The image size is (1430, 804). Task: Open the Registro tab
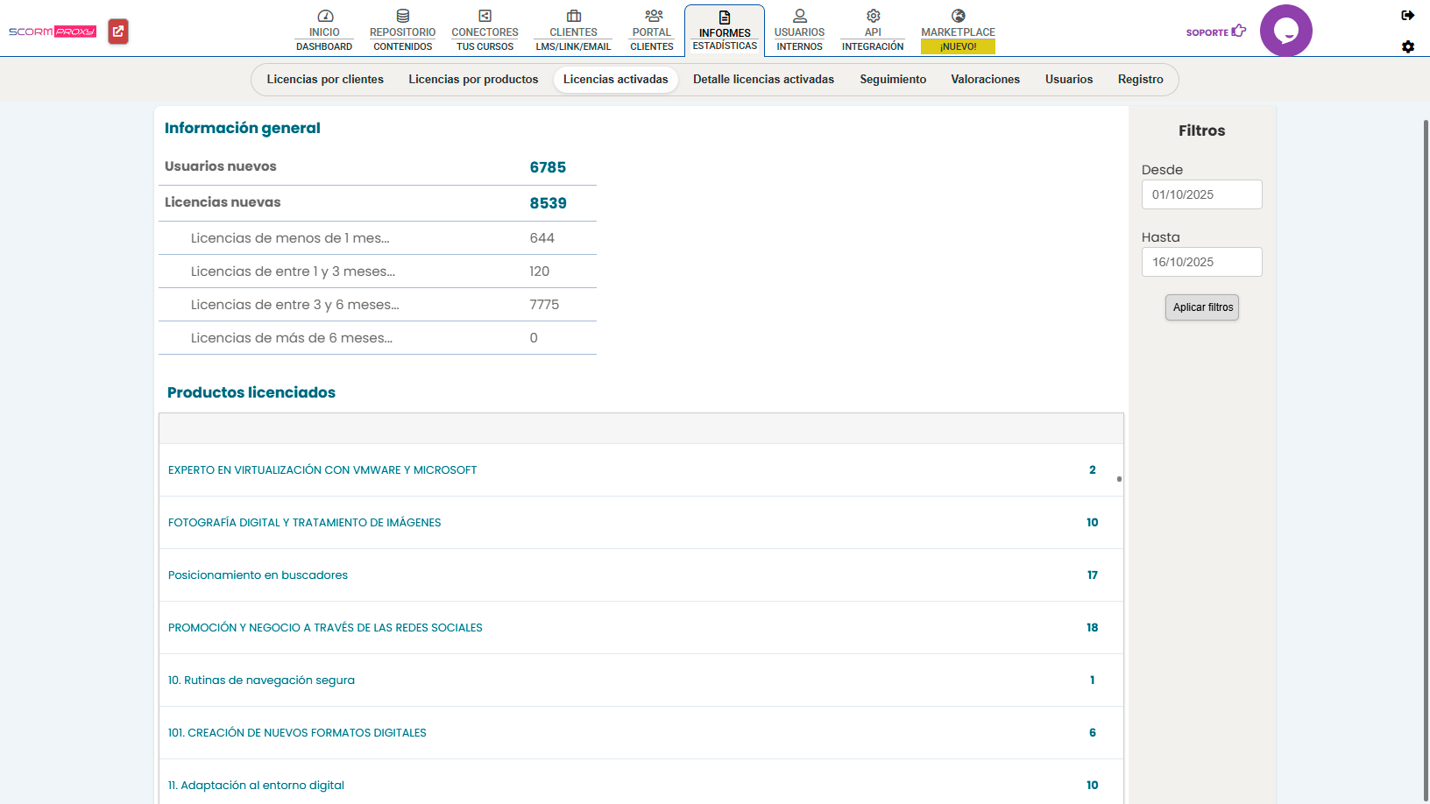1140,80
